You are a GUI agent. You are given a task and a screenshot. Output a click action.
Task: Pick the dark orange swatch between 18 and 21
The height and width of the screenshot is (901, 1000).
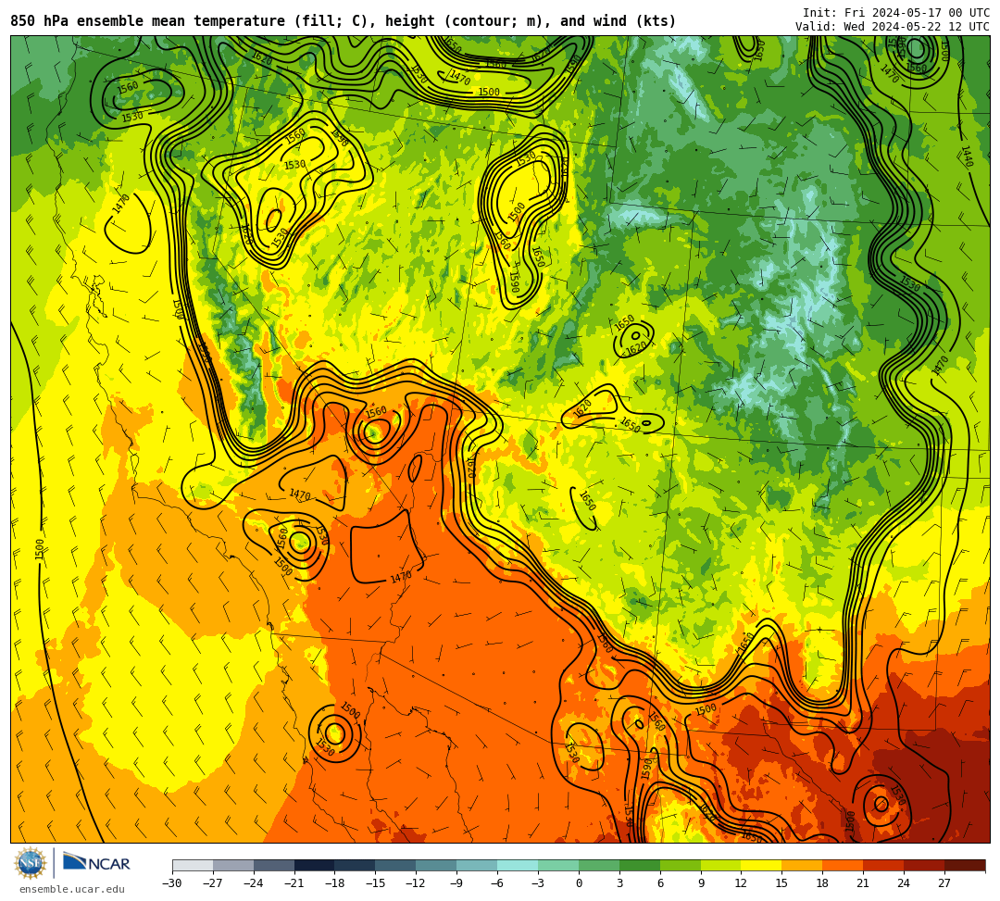tap(844, 865)
